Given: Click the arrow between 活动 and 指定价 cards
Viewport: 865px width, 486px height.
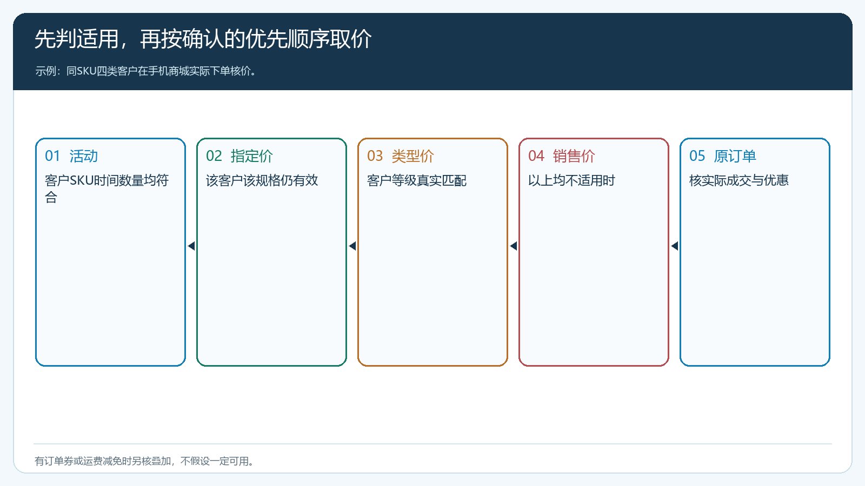Looking at the screenshot, I should 191,246.
